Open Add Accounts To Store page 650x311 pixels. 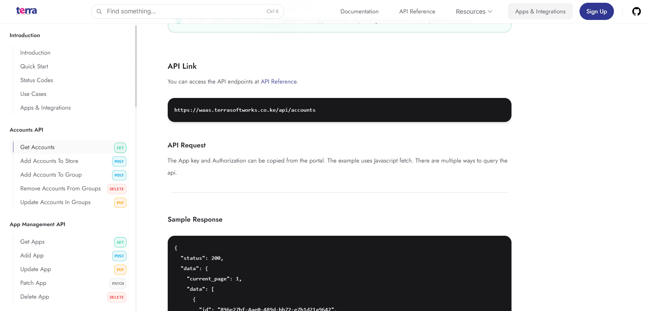click(49, 161)
